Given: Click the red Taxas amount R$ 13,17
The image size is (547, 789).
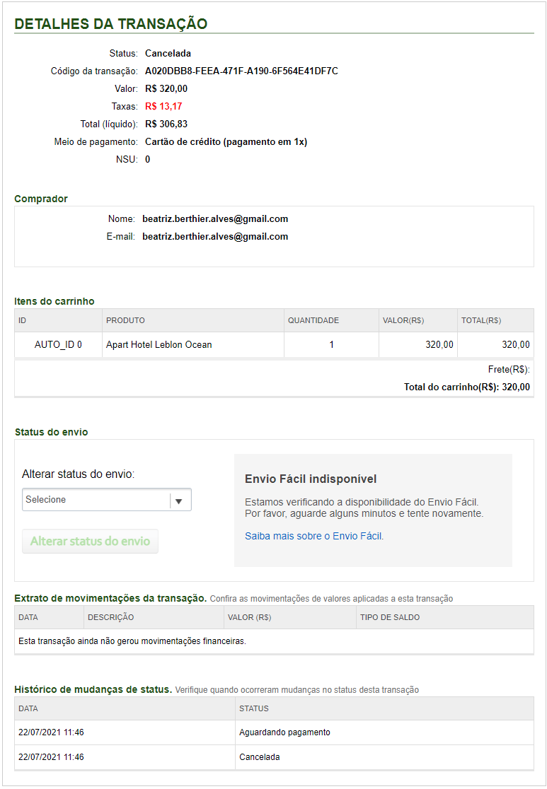Looking at the screenshot, I should tap(163, 107).
